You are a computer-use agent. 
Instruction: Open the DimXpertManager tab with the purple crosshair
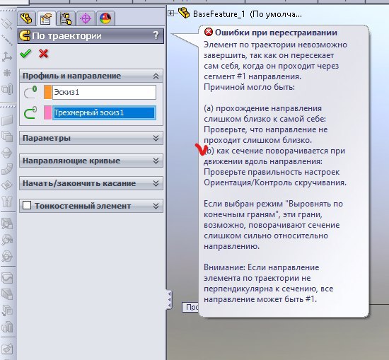click(86, 18)
